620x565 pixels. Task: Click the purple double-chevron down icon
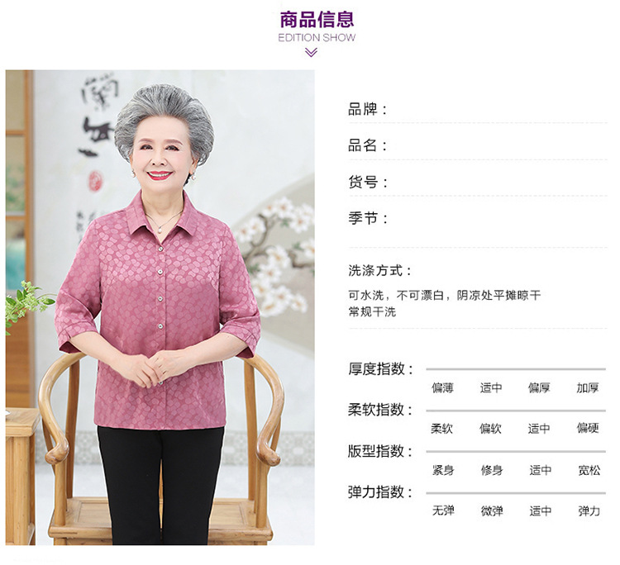pyautogui.click(x=311, y=52)
